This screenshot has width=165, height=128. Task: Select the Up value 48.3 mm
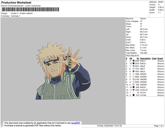144,34
